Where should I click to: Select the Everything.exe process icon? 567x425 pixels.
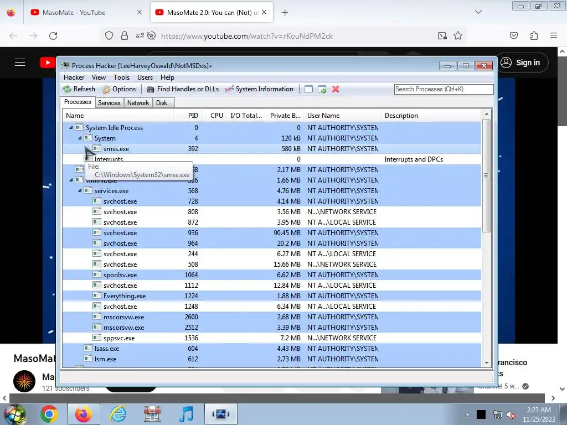[x=97, y=296]
